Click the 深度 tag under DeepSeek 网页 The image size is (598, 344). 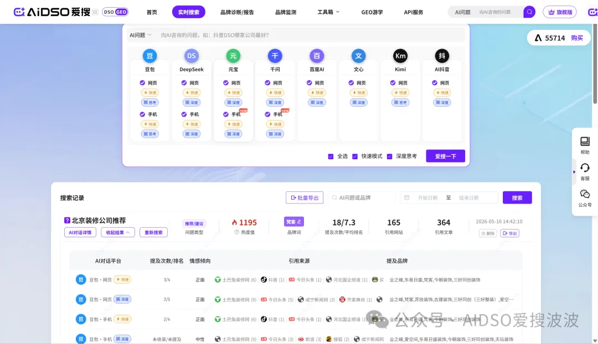pyautogui.click(x=192, y=102)
